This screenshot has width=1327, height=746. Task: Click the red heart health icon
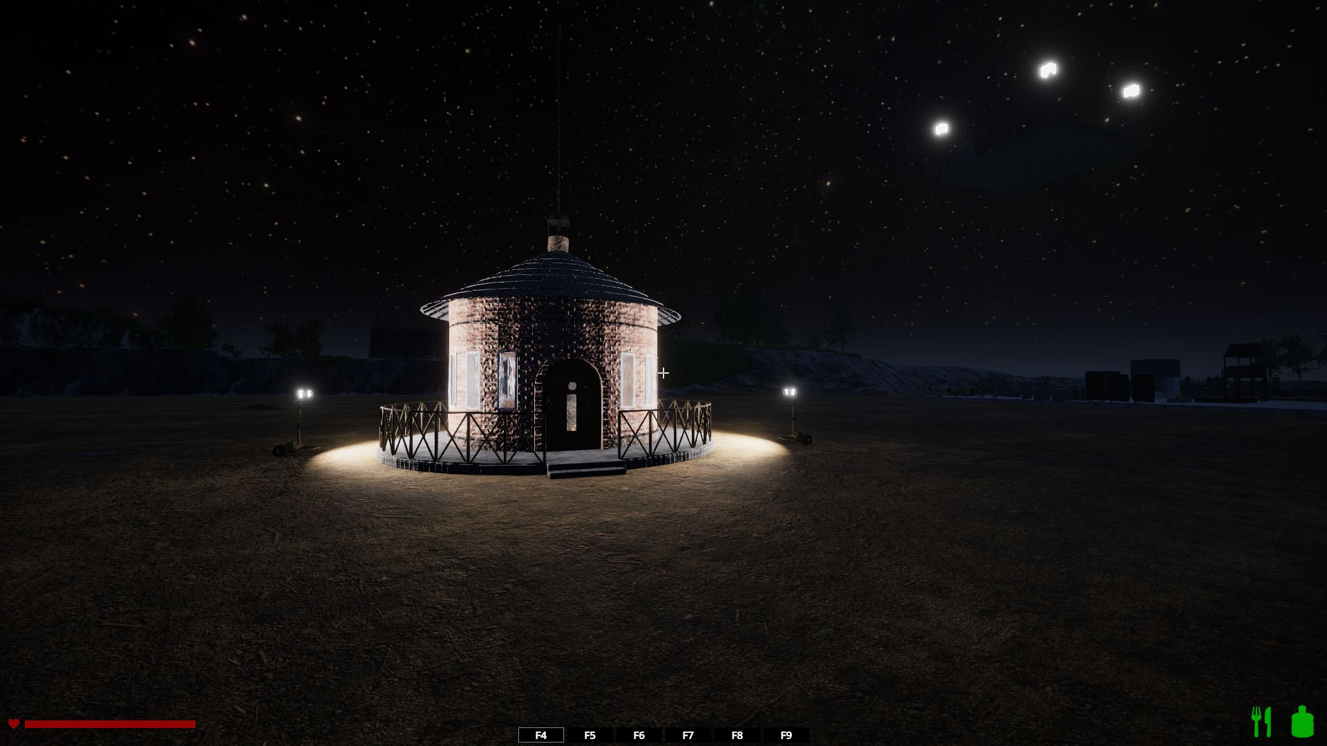[x=13, y=723]
